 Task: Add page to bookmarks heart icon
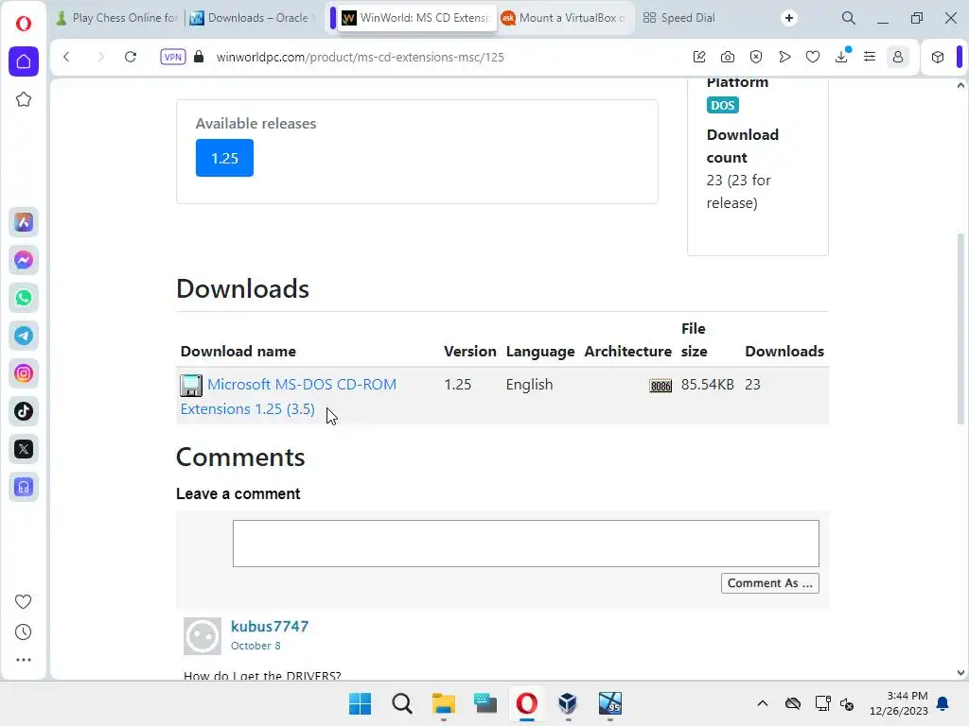click(x=813, y=57)
